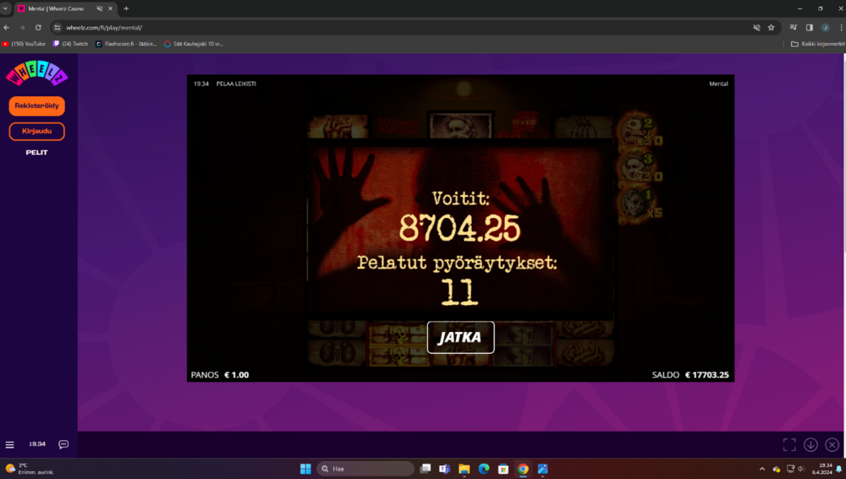Open Microsoft Teams from taskbar
846x479 pixels.
point(445,469)
